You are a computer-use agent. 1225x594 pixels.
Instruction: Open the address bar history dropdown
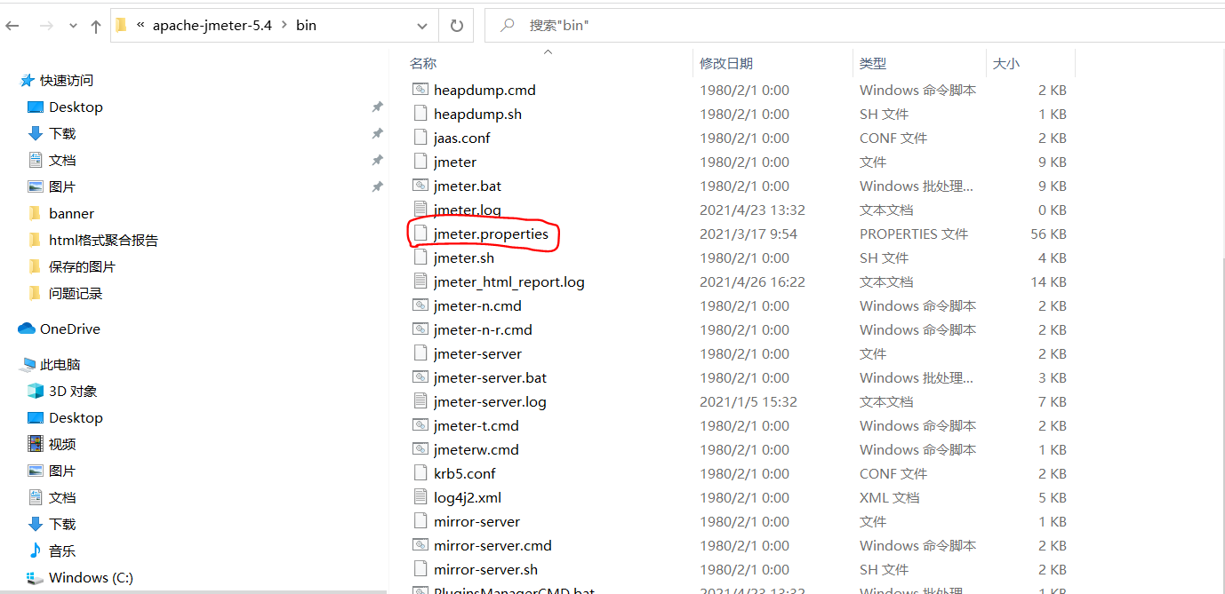(x=422, y=25)
